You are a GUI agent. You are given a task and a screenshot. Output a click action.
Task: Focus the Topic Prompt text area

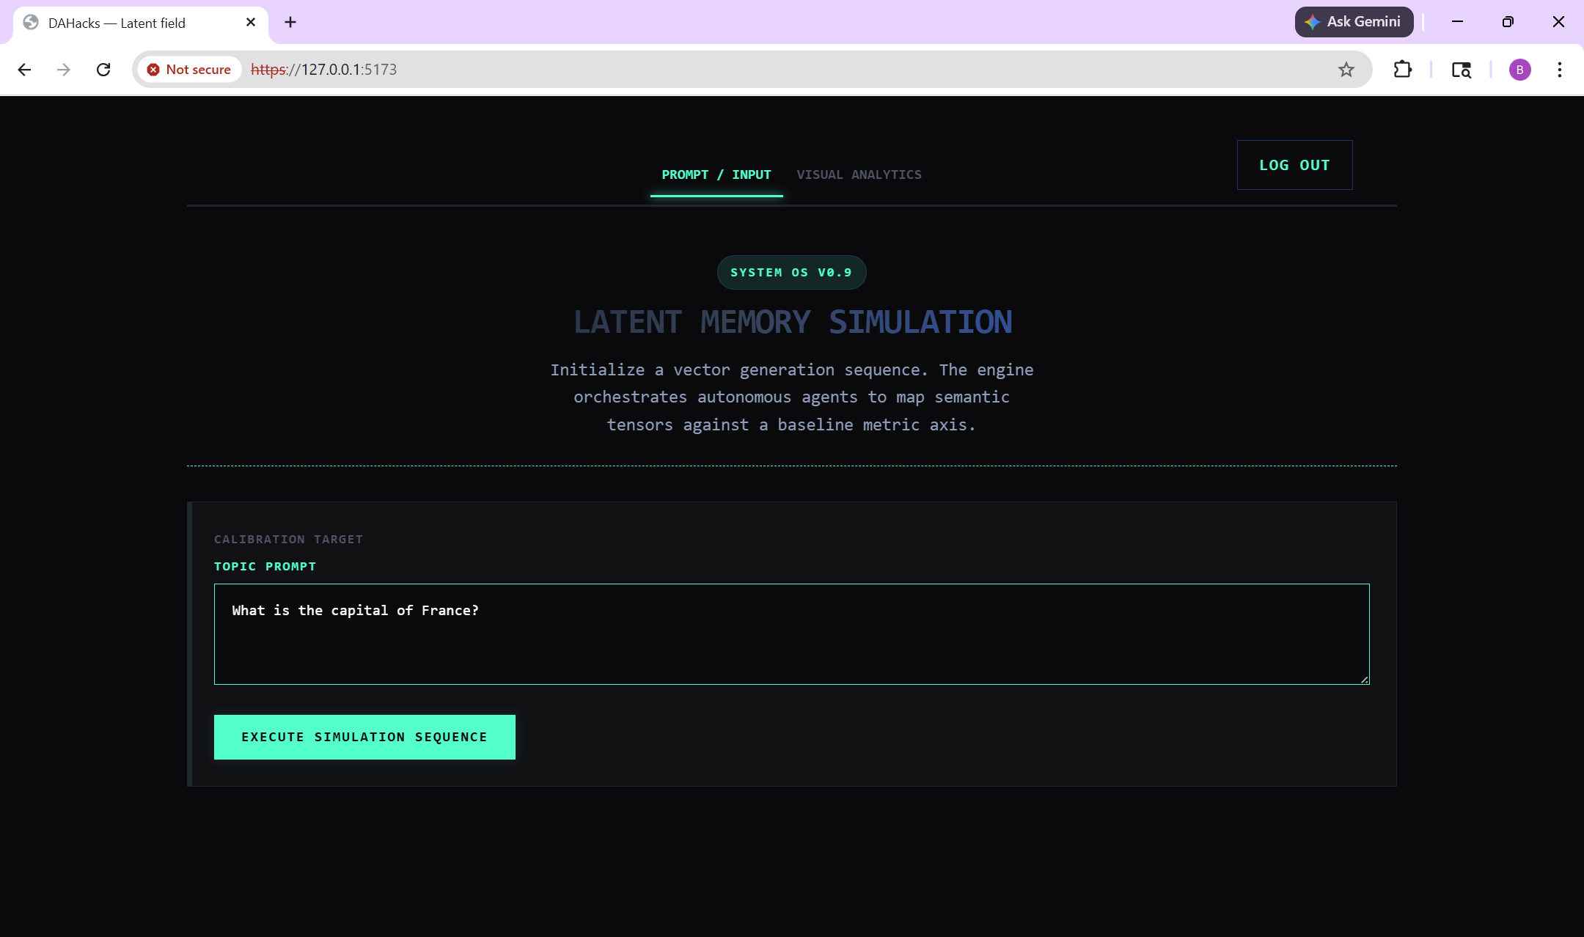(x=791, y=634)
